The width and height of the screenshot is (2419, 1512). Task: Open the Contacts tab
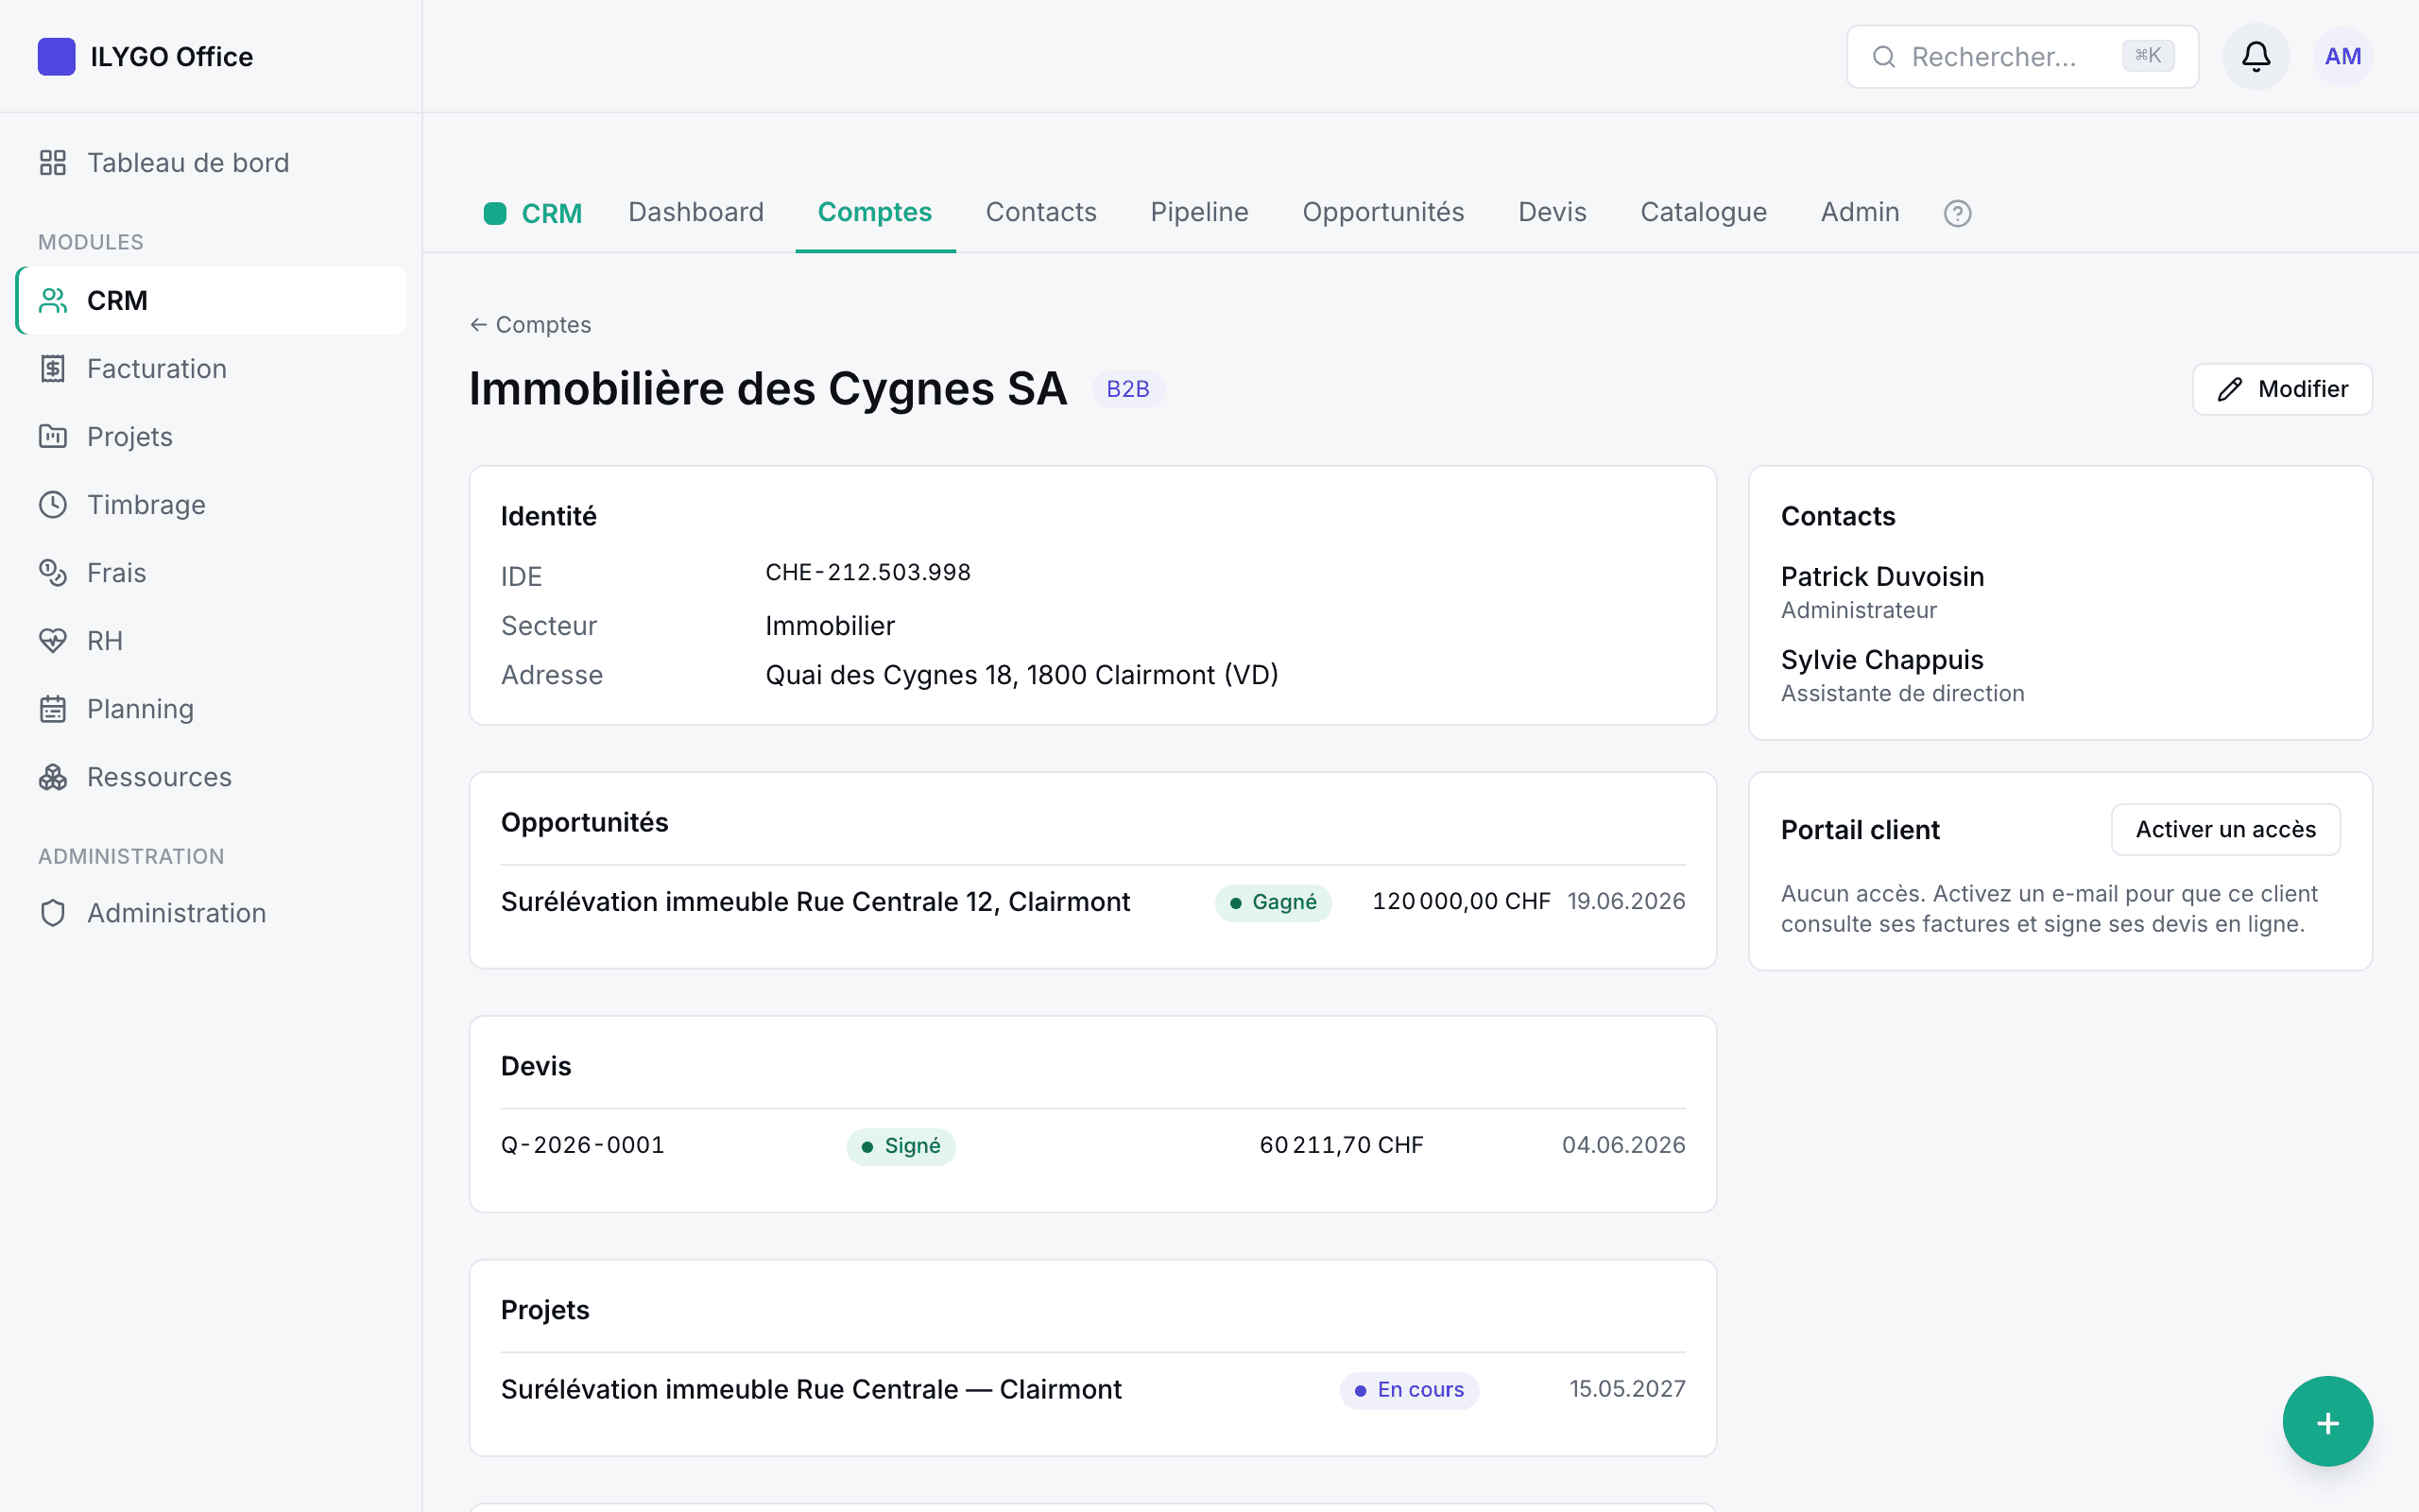1040,212
